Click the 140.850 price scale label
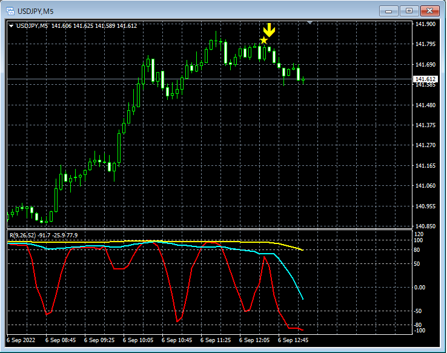This screenshot has width=447, height=353. click(x=425, y=226)
